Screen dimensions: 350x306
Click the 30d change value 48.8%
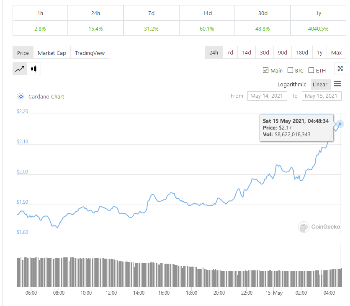pyautogui.click(x=262, y=29)
